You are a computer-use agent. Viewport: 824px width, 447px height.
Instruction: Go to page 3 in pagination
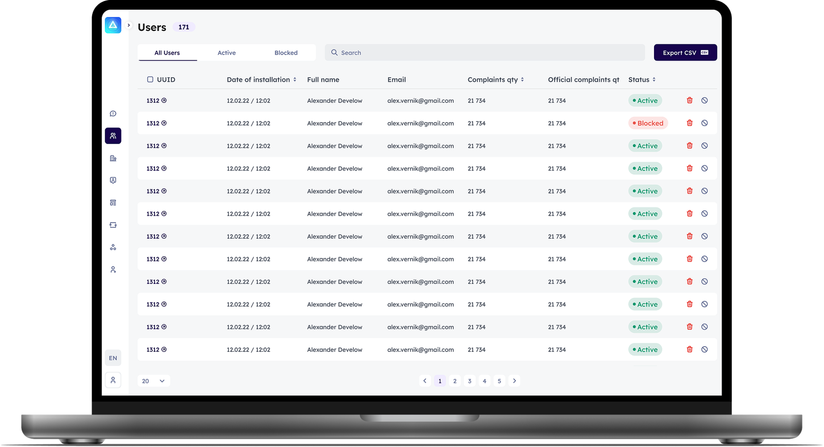(470, 381)
